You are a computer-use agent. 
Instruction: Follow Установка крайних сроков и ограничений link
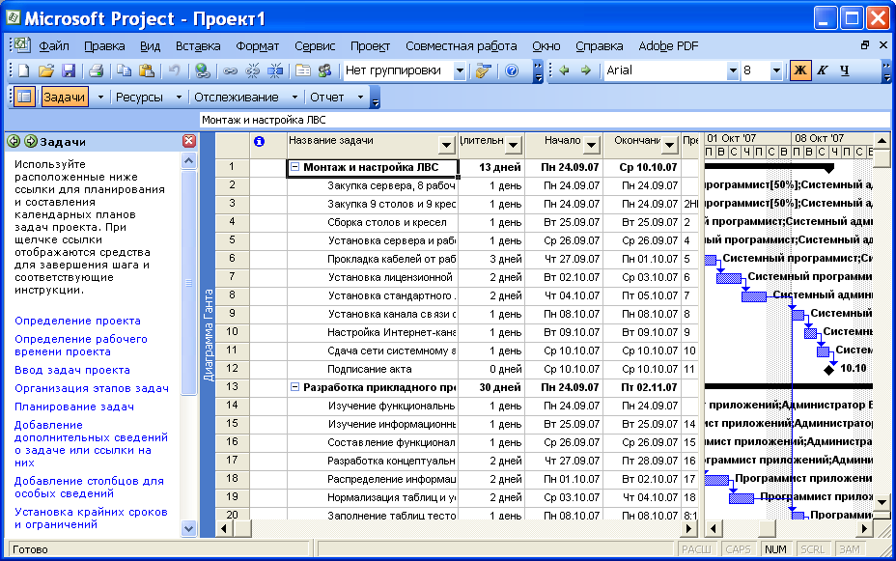[x=91, y=519]
